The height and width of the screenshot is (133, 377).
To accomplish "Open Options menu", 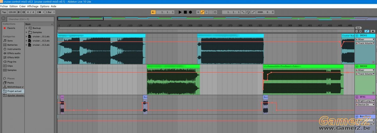I will 45,6.
